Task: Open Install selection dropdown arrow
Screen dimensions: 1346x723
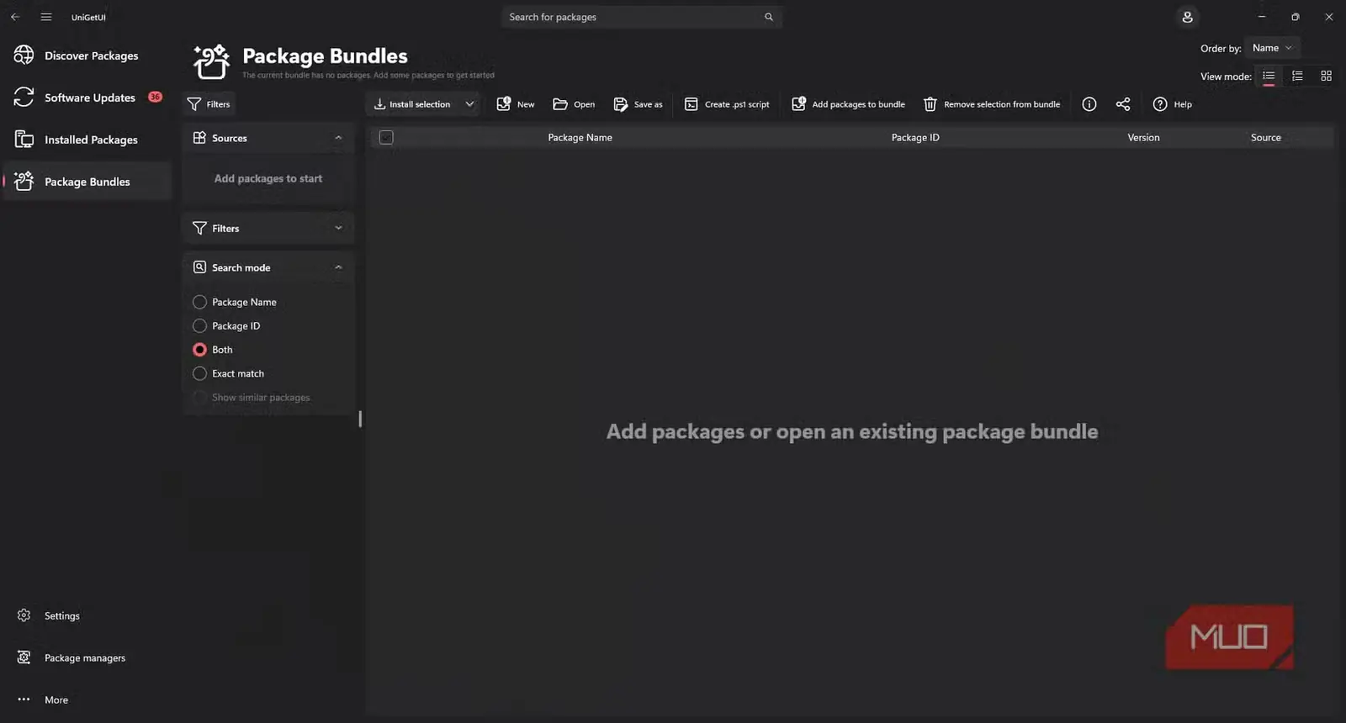Action: click(469, 104)
